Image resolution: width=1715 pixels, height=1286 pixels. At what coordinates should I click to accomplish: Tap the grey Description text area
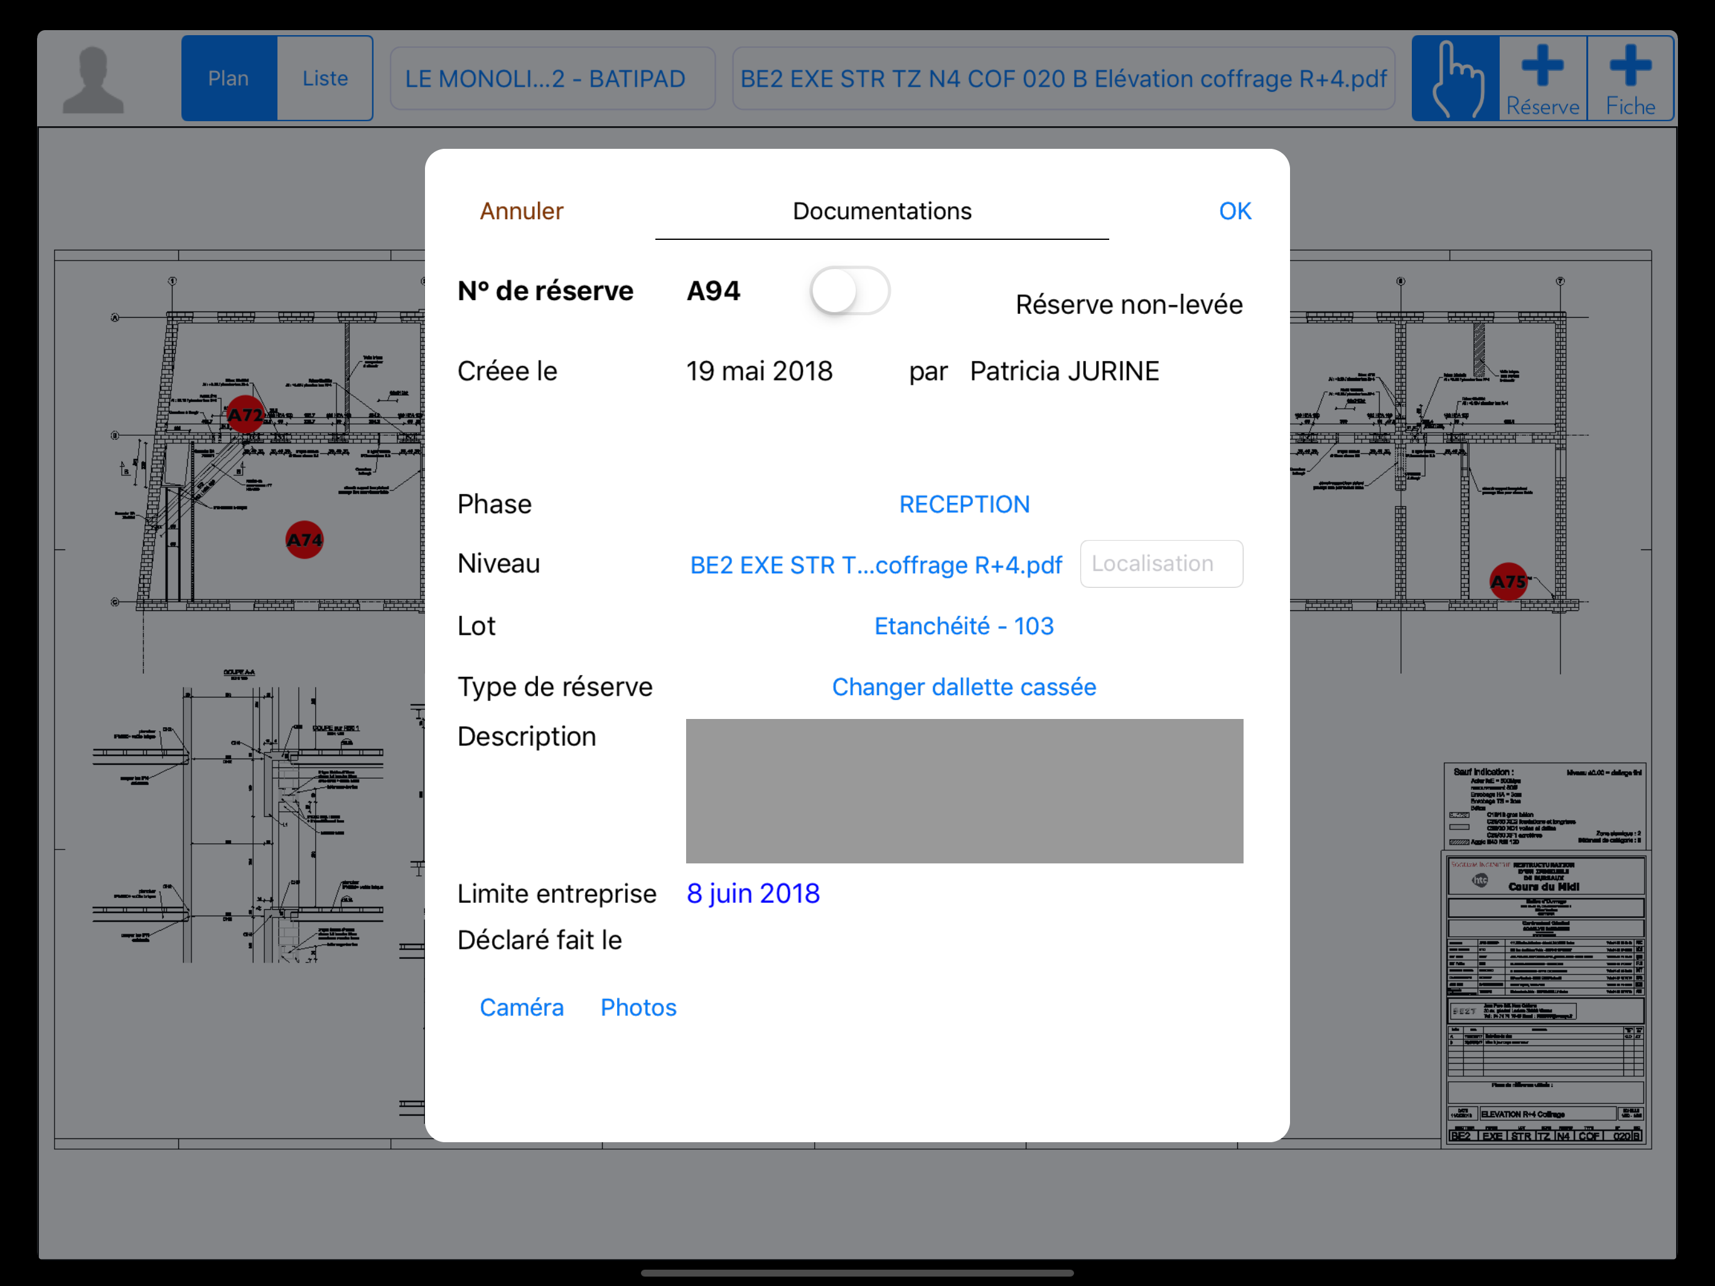(x=964, y=791)
